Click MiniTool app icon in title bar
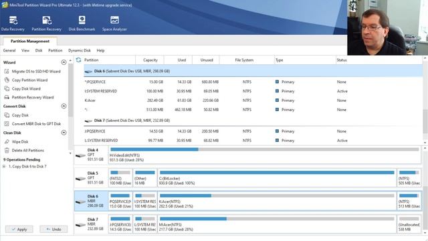 5,5
